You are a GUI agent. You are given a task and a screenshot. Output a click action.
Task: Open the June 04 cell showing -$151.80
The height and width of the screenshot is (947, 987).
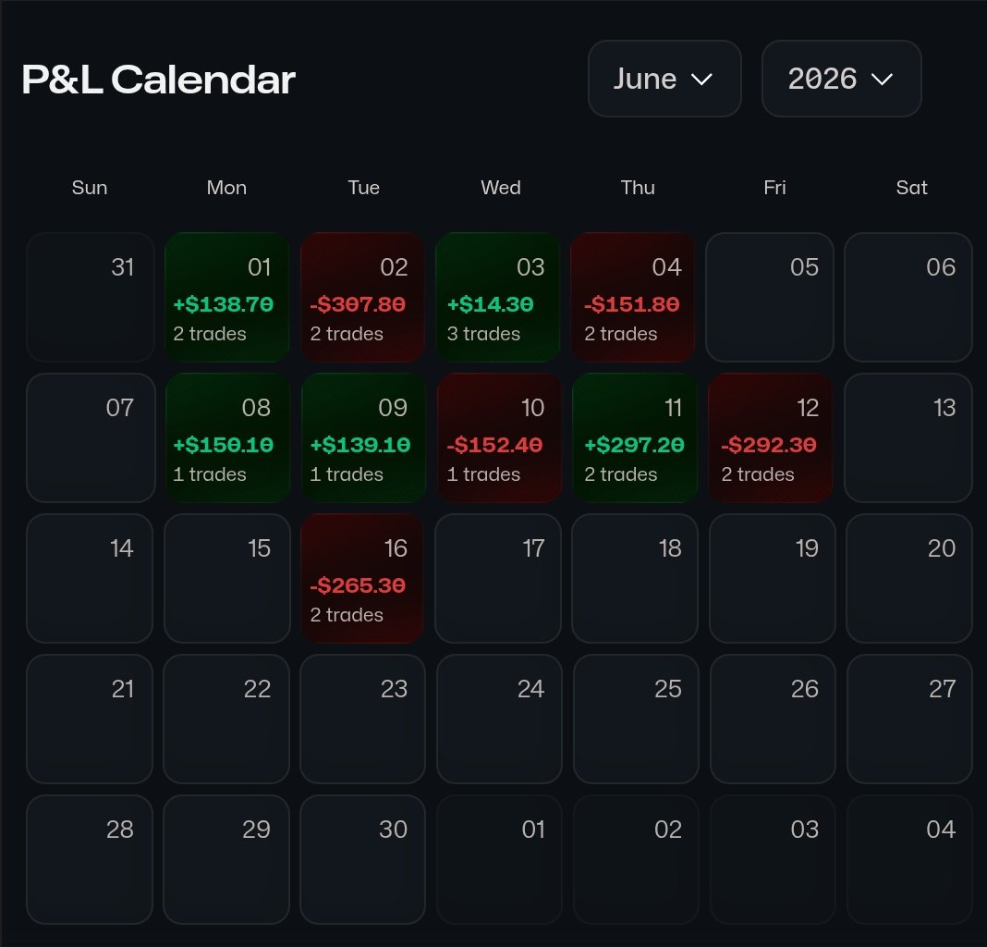pos(633,298)
